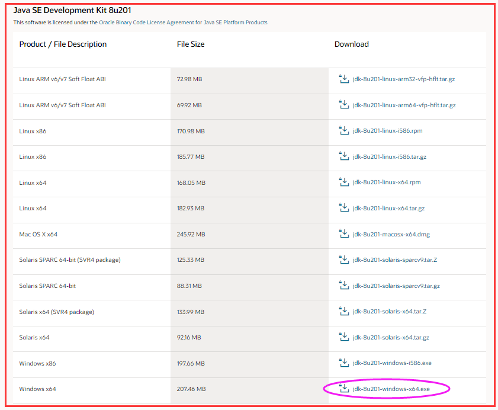
Task: Download jdk-8u201-windows-i586.exe file link
Action: point(392,363)
